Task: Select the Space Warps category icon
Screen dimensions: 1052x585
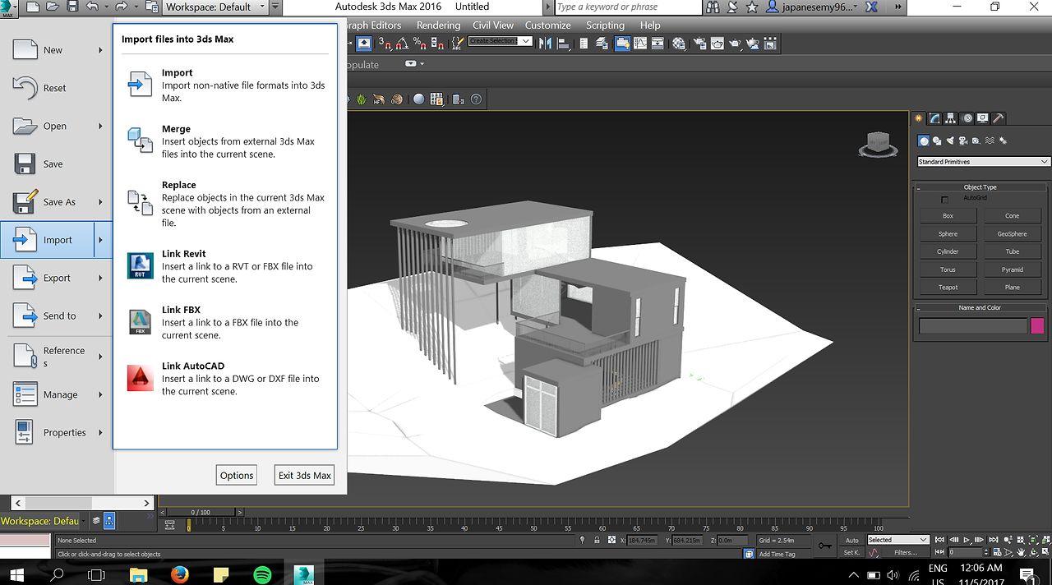Action: pos(990,140)
